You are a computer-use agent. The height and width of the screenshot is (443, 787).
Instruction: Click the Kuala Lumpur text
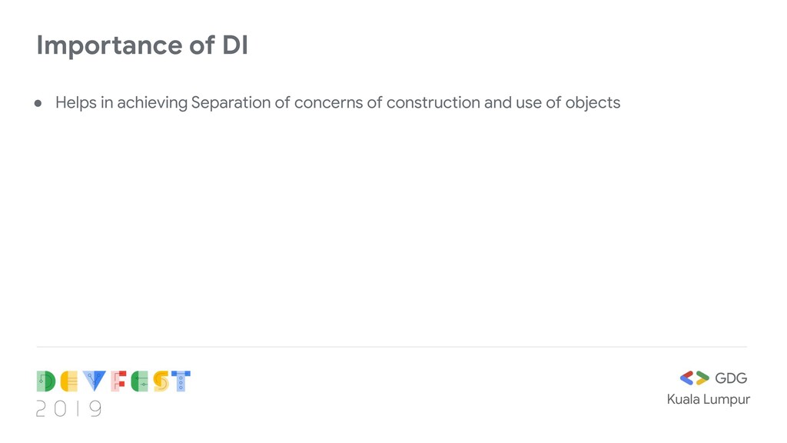(708, 399)
